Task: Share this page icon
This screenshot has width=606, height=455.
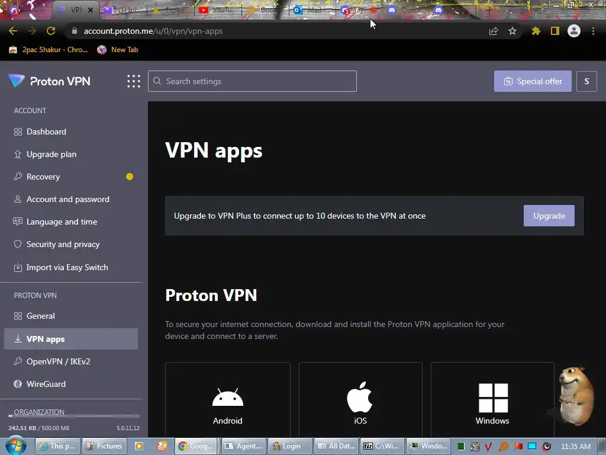Action: tap(494, 31)
